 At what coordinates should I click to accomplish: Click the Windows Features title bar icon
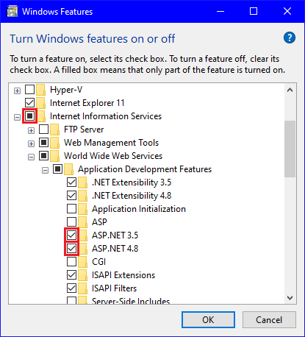12,12
